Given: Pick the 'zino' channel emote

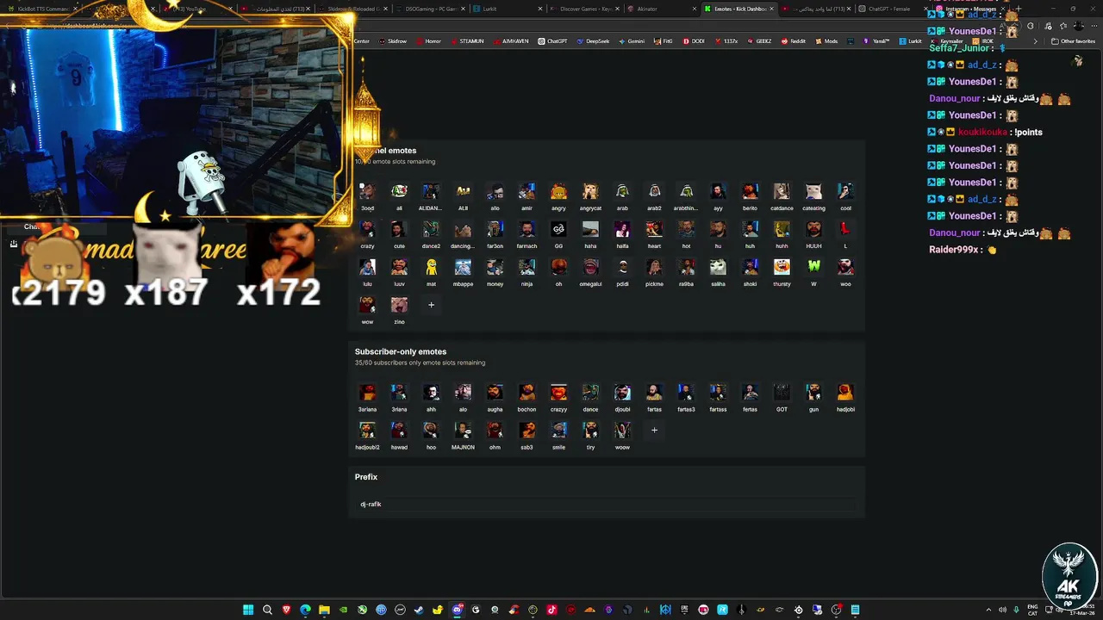Looking at the screenshot, I should 399,305.
